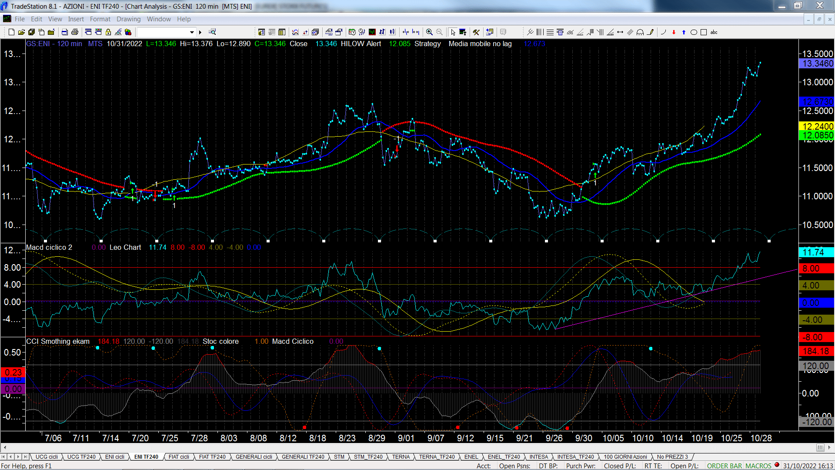
Task: Switch to the UCG TF240 tab
Action: coord(81,457)
